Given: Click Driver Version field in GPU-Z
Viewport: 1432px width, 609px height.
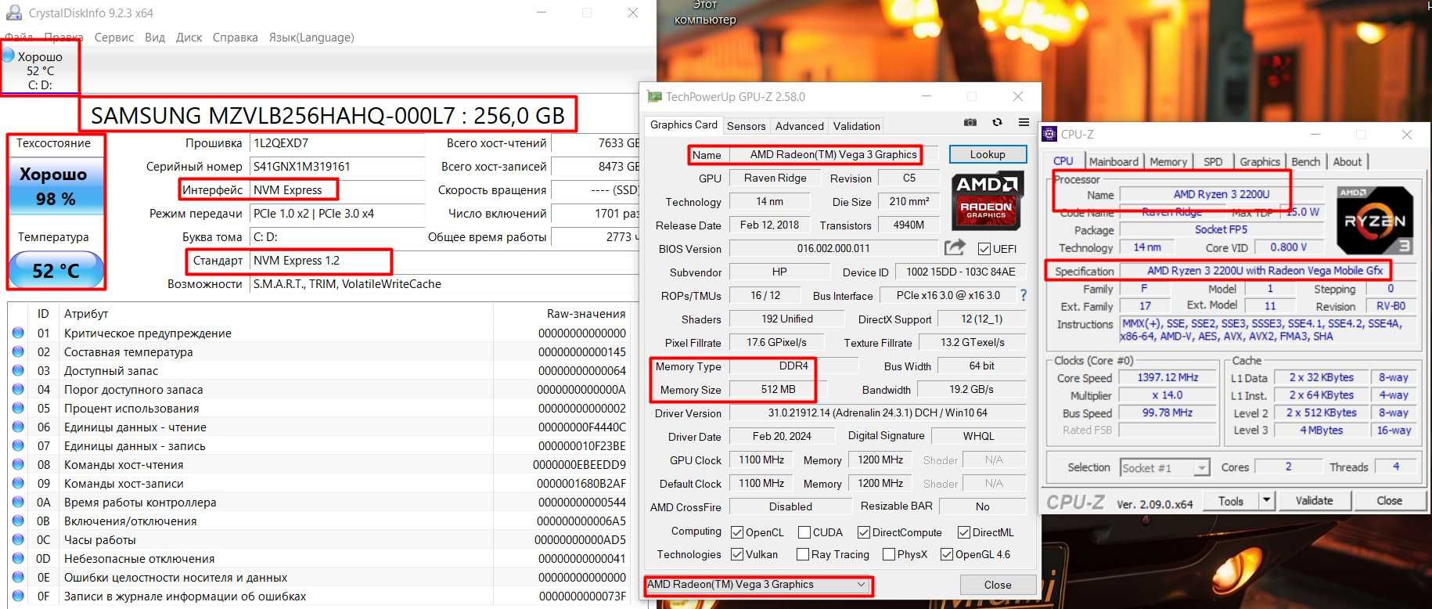Looking at the screenshot, I should click(x=877, y=413).
